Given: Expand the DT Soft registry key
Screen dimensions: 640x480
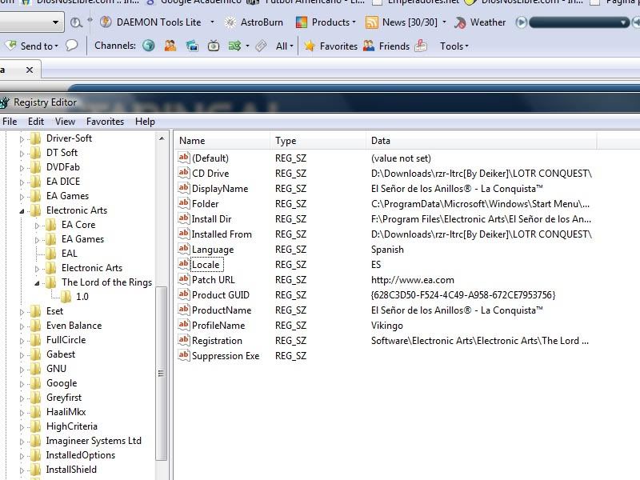Looking at the screenshot, I should [22, 154].
